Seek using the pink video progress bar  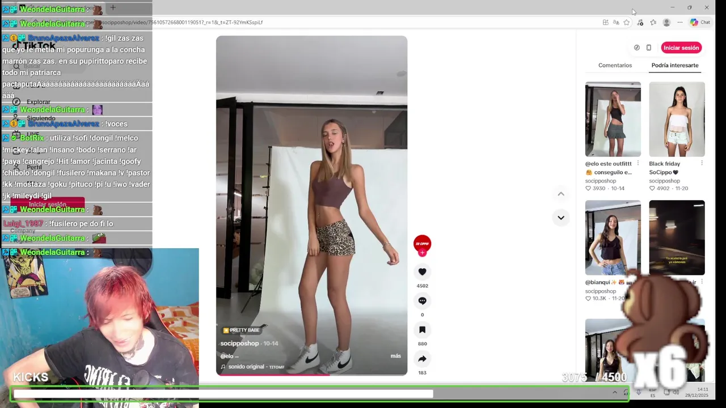coord(311,375)
